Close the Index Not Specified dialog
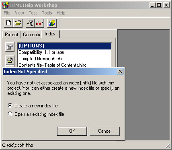This screenshot has width=172, height=150. 120,72
